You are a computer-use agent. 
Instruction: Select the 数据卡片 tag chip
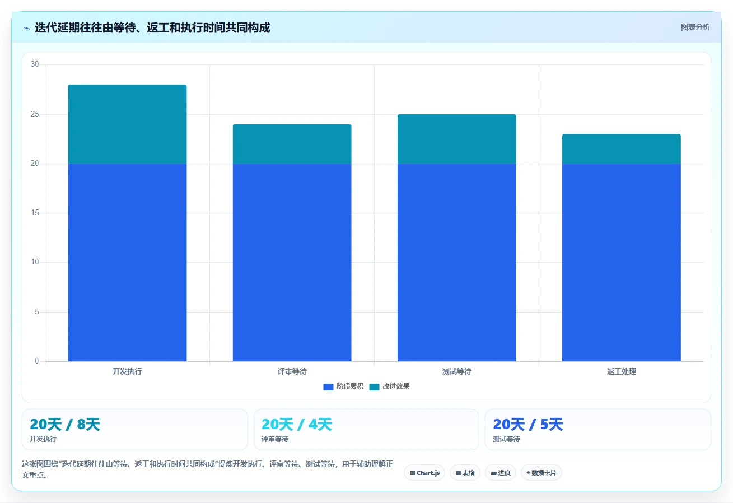(x=541, y=473)
